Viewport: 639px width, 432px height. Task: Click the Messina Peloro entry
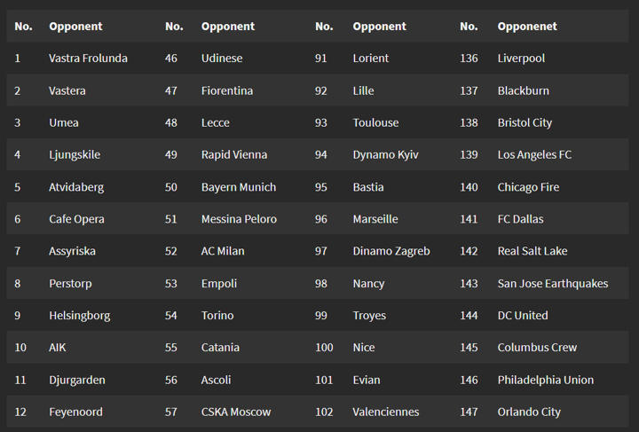239,219
